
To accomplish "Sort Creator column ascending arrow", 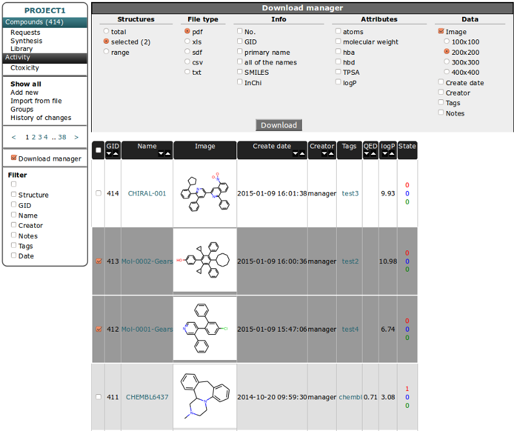I will (x=331, y=154).
